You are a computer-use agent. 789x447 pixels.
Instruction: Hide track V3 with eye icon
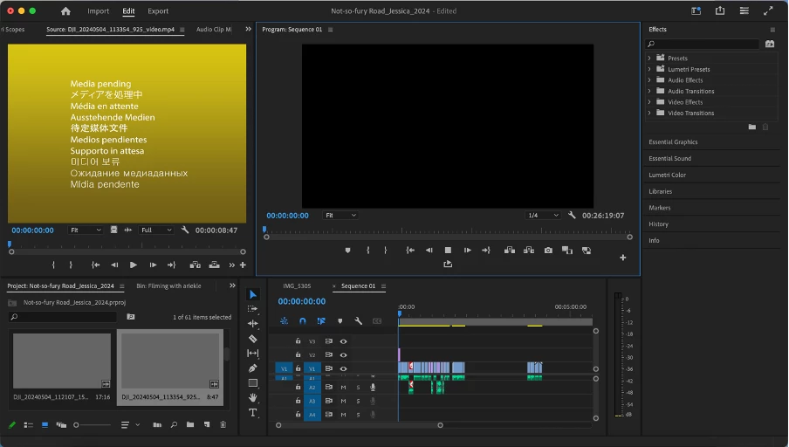(x=343, y=341)
